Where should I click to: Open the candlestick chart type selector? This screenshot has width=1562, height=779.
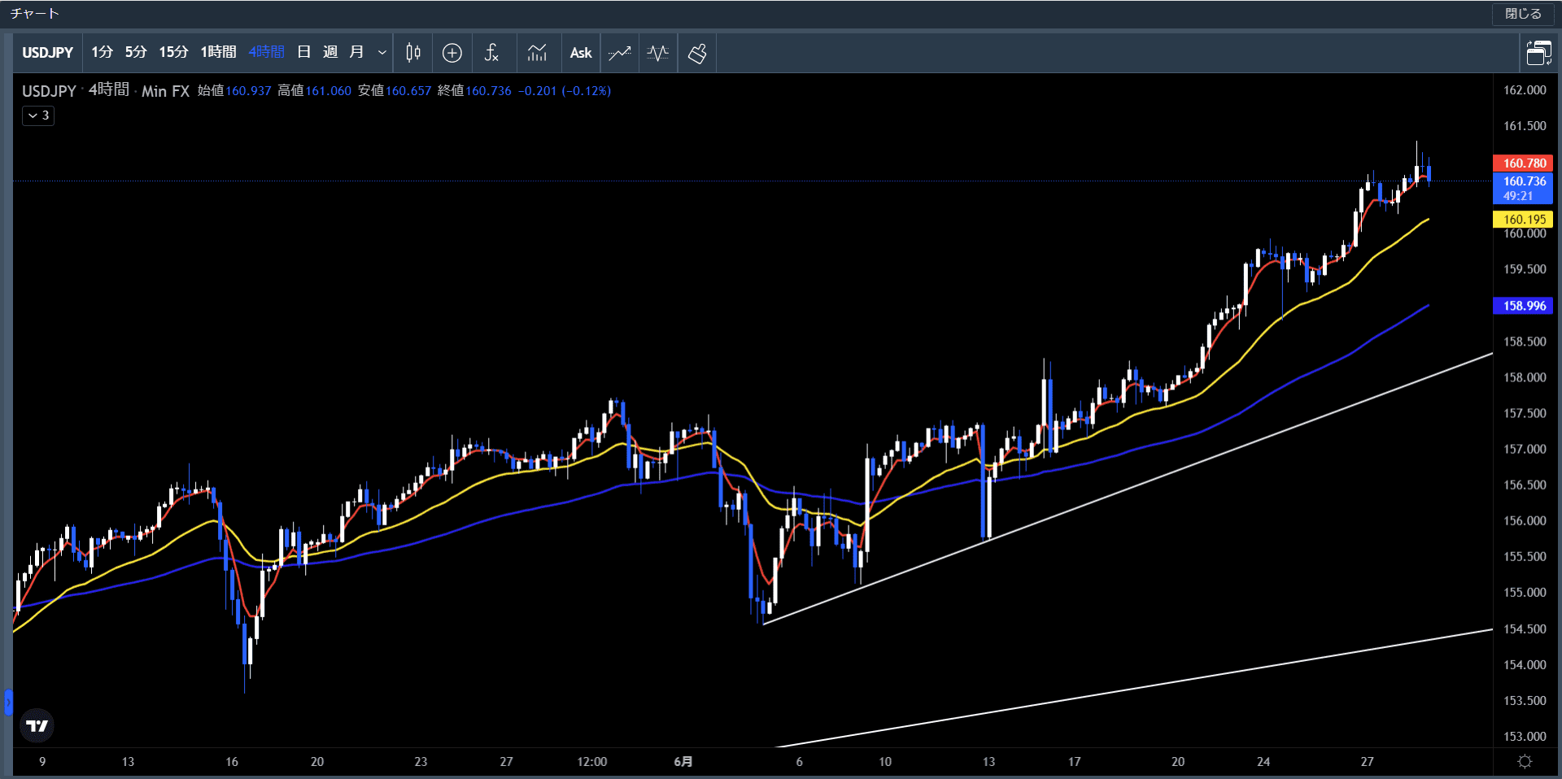click(x=413, y=53)
